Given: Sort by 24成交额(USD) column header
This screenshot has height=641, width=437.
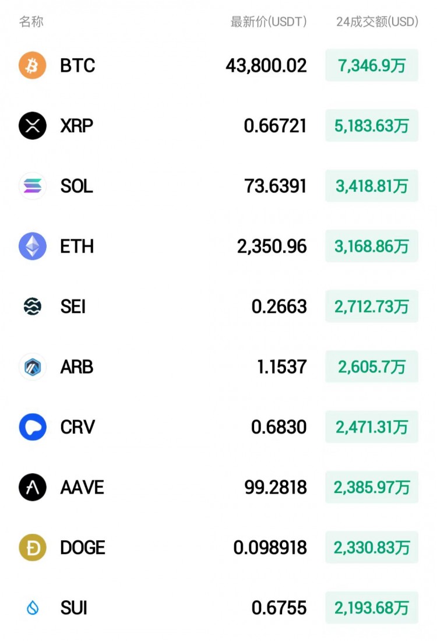Looking at the screenshot, I should pos(377,22).
